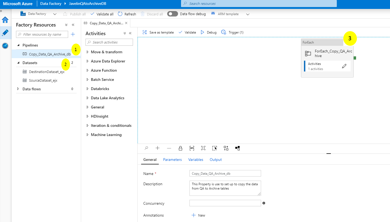Image resolution: width=390 pixels, height=222 pixels.
Task: Add a New annotation
Action: coord(198,215)
